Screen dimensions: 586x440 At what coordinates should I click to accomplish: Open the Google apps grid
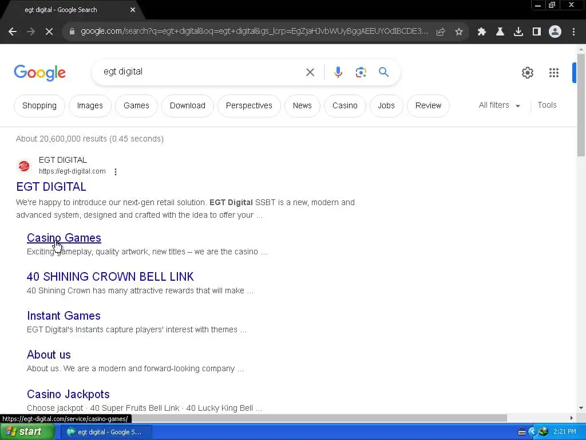(x=553, y=73)
